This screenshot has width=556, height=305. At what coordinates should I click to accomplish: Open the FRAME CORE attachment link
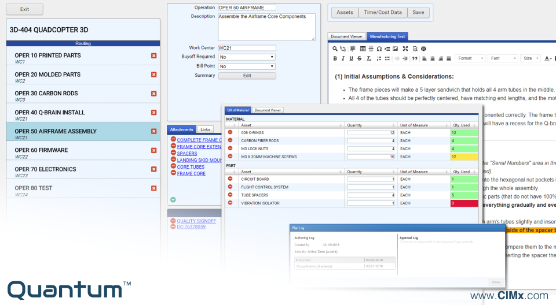pos(191,173)
